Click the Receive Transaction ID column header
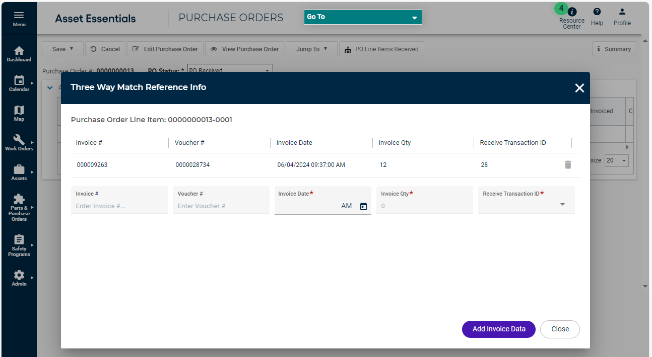This screenshot has width=652, height=357. [x=513, y=143]
